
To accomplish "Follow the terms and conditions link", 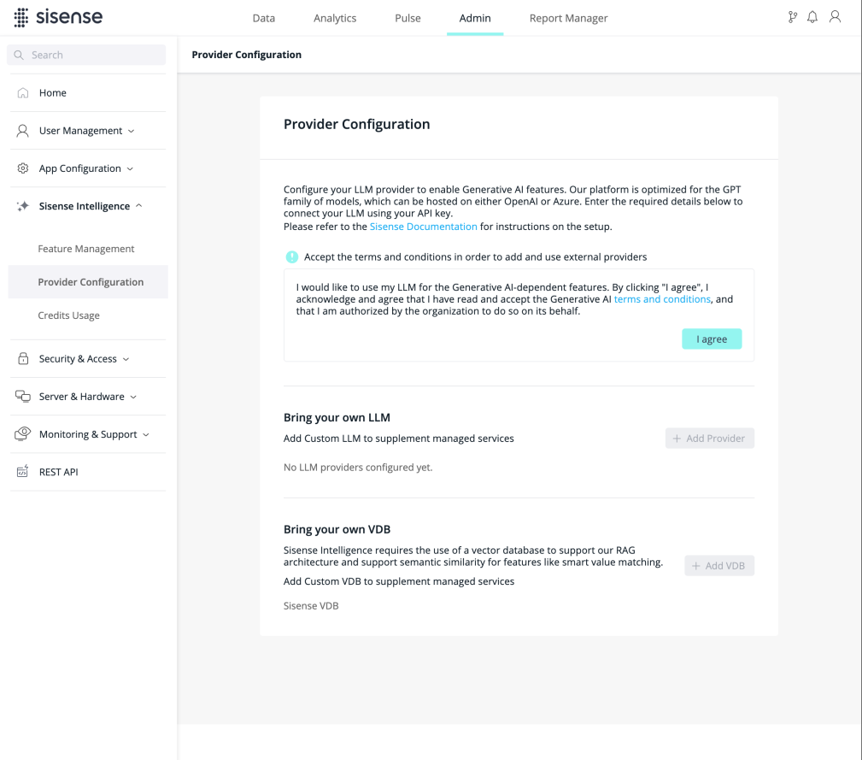I will click(x=662, y=299).
